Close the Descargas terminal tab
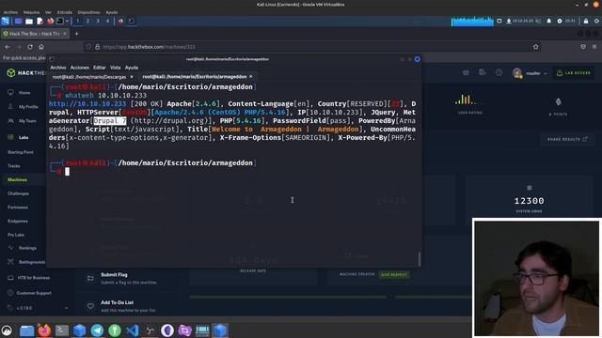 (x=132, y=77)
